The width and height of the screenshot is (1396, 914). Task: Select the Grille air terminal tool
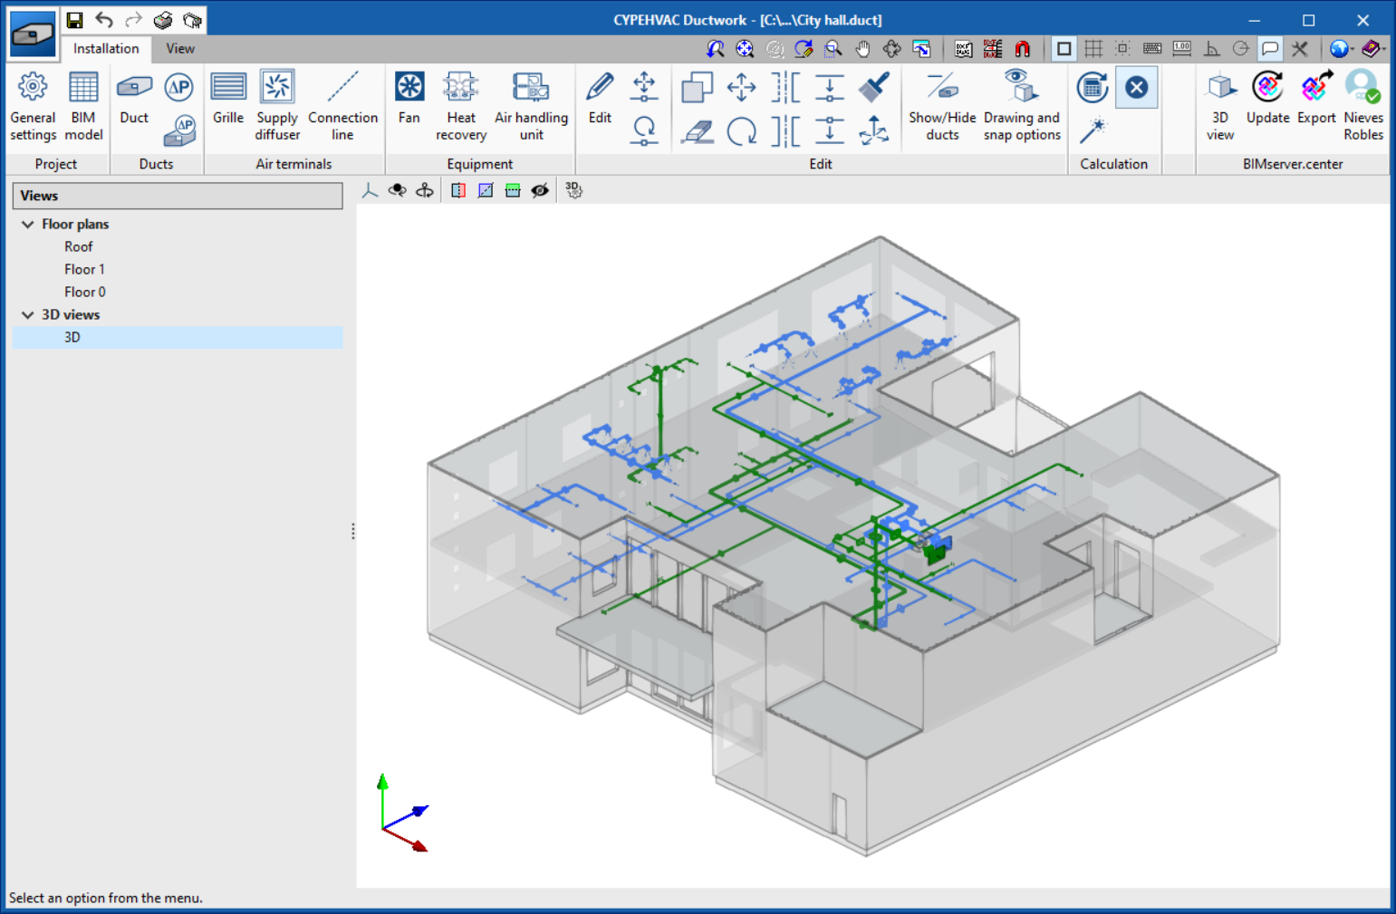tap(227, 104)
